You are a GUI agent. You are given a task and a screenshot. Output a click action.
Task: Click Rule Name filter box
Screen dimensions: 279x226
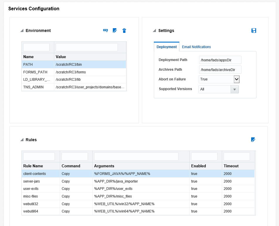[39, 156]
